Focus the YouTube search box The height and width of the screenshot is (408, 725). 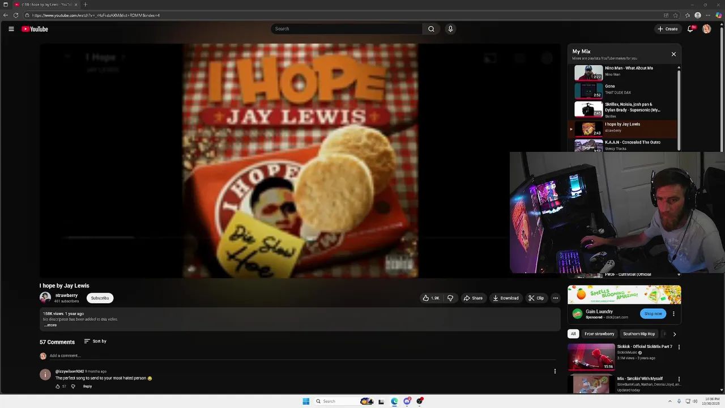[347, 29]
